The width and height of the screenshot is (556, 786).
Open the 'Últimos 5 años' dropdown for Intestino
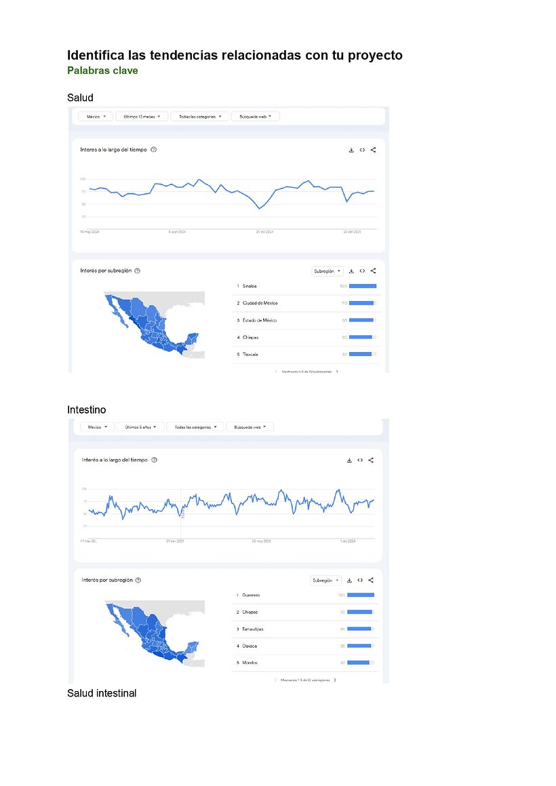140,427
